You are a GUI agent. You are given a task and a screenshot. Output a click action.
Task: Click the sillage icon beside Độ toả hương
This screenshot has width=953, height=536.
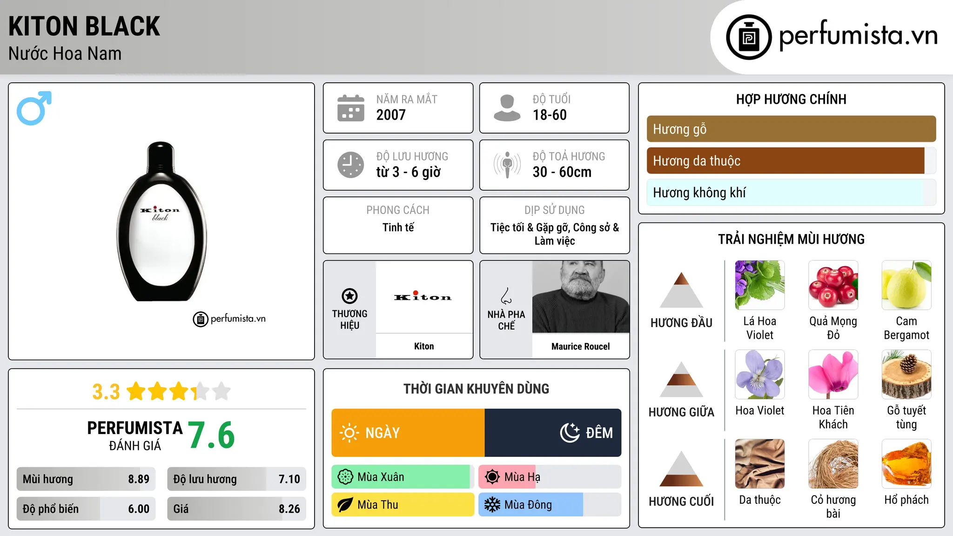507,165
